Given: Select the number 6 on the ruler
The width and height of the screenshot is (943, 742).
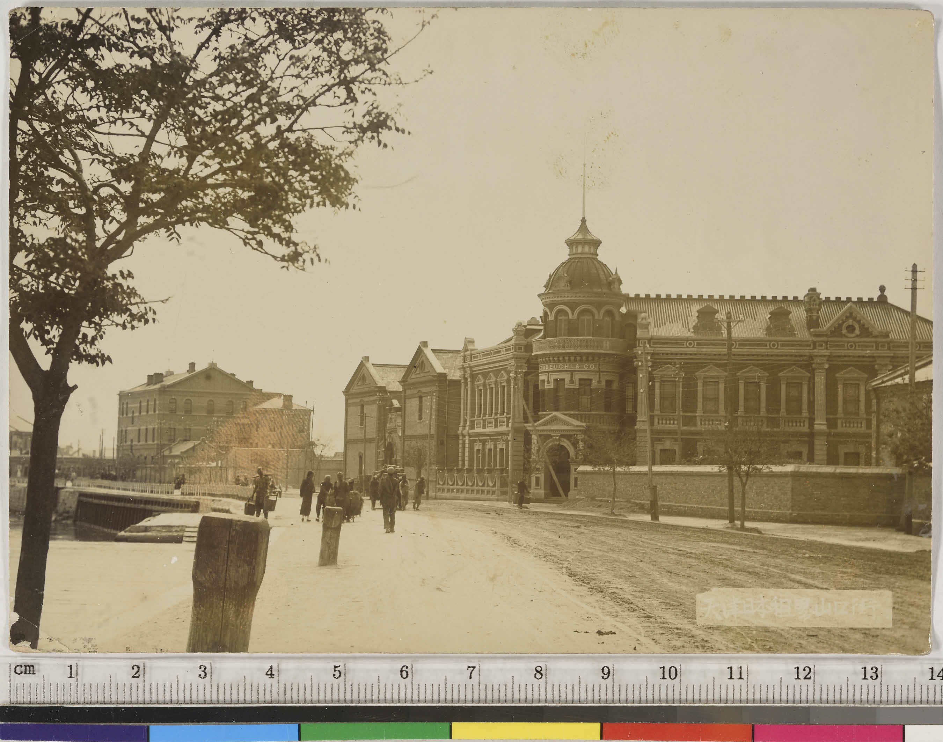Looking at the screenshot, I should coord(404,673).
